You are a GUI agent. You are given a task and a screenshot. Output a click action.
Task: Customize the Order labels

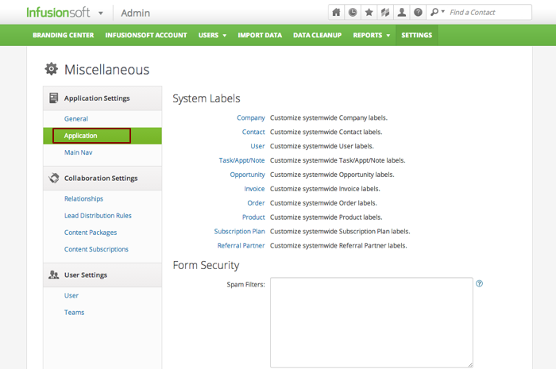point(256,203)
